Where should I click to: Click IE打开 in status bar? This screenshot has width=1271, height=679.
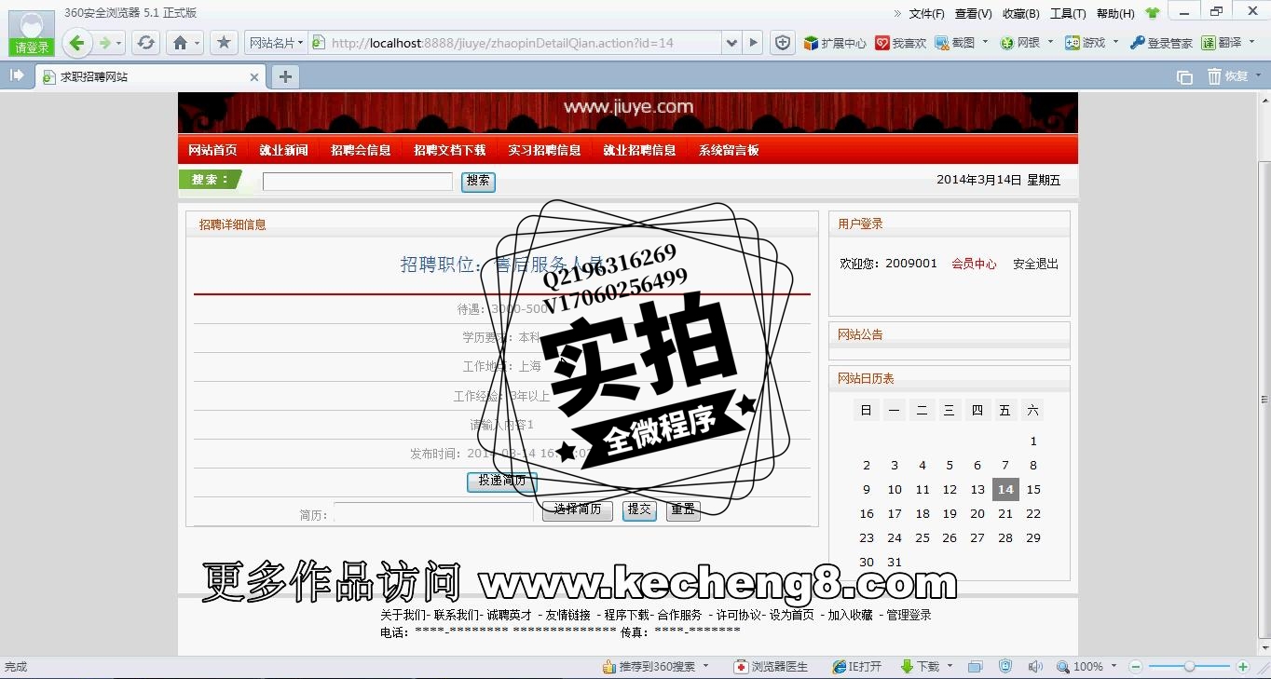point(857,667)
